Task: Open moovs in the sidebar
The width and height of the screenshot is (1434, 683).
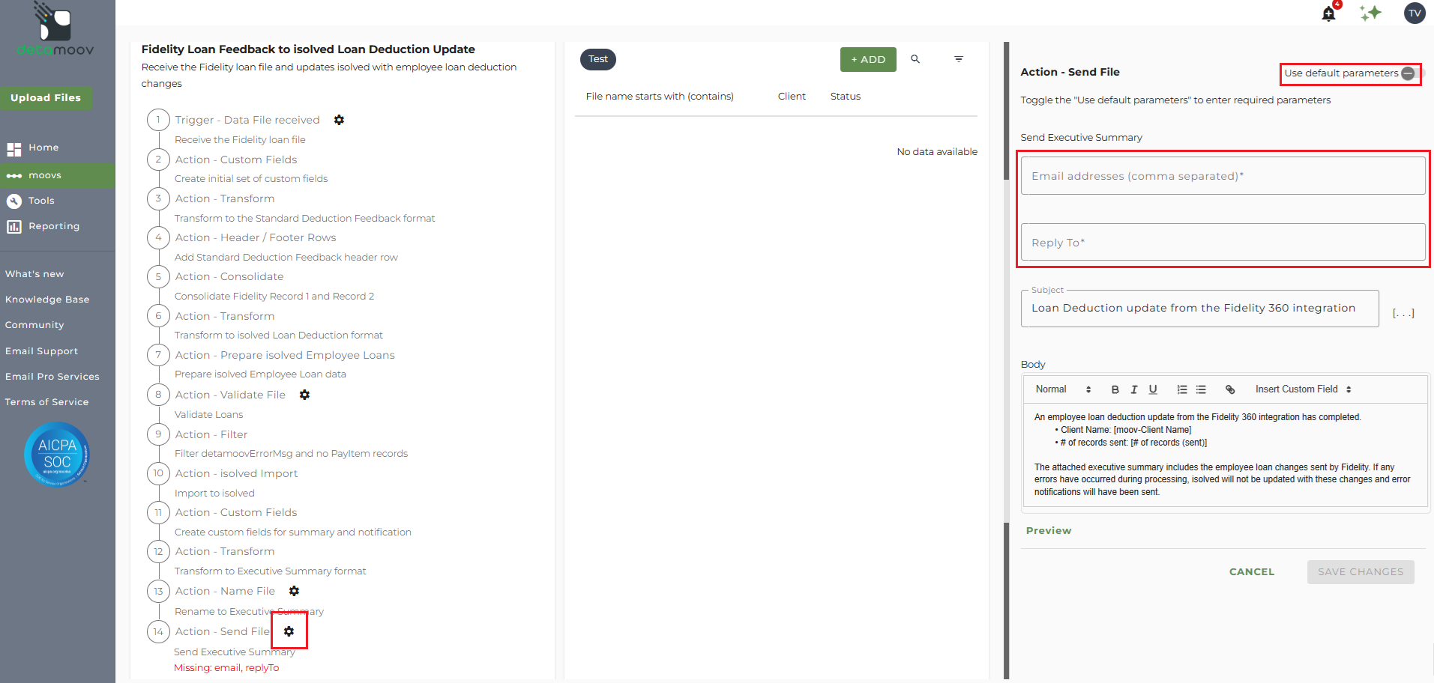Action: [x=58, y=175]
